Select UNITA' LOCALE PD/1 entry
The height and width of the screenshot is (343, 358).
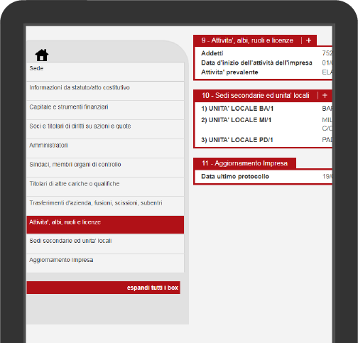(237, 140)
